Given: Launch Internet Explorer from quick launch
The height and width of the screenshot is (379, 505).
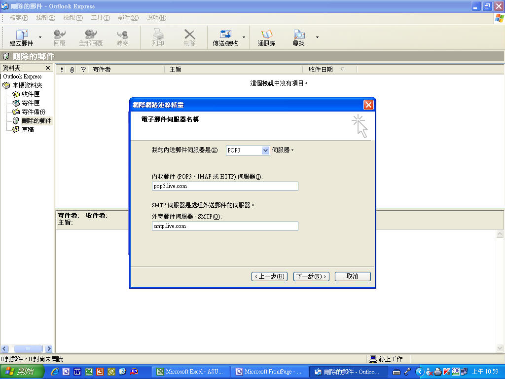Looking at the screenshot, I should [x=55, y=372].
